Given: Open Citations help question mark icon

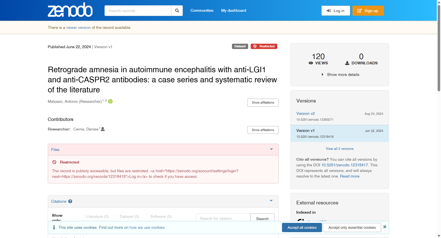Looking at the screenshot, I should pos(70,201).
